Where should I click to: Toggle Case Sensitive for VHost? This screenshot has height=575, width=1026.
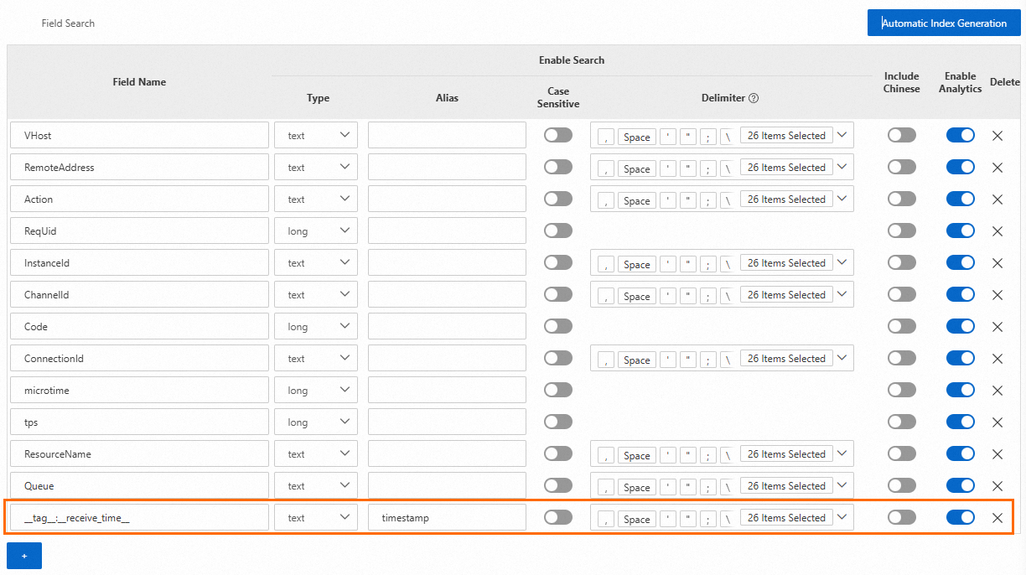[x=558, y=135]
